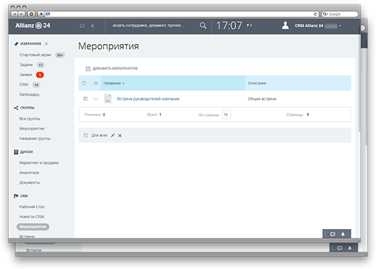Viewport: 376px width, 269px height.
Task: Open notifications bell icon in header
Action: click(92, 25)
